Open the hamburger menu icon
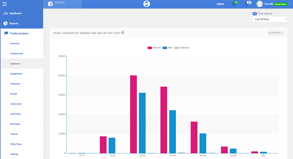 click(5, 4)
